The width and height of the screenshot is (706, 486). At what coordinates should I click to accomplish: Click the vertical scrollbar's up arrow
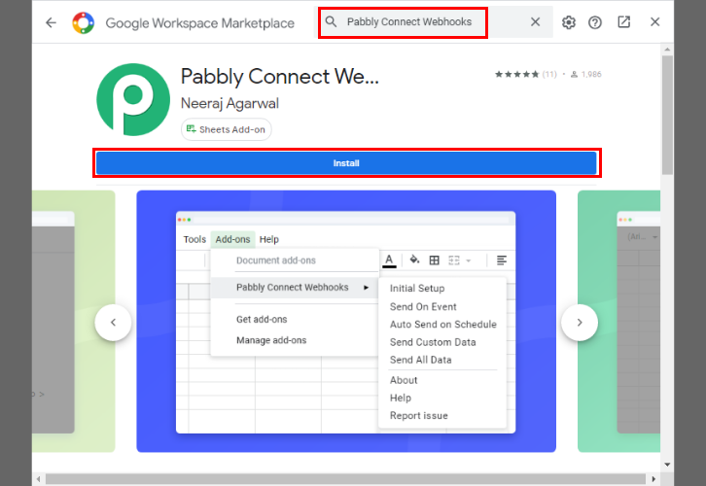(x=667, y=49)
